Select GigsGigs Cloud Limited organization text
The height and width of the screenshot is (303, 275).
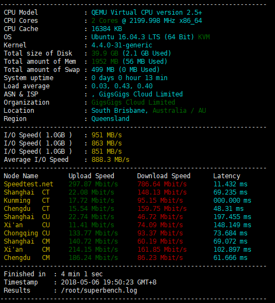tap(133, 102)
